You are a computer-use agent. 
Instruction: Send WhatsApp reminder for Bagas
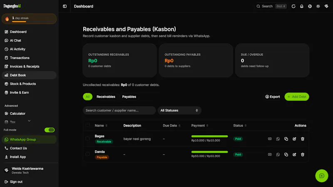[x=278, y=139]
